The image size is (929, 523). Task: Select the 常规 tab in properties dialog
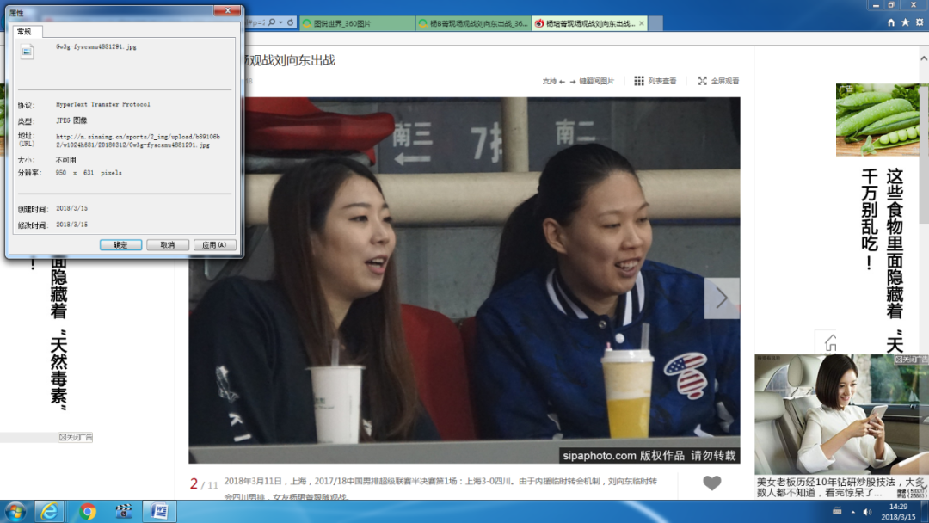tap(24, 31)
